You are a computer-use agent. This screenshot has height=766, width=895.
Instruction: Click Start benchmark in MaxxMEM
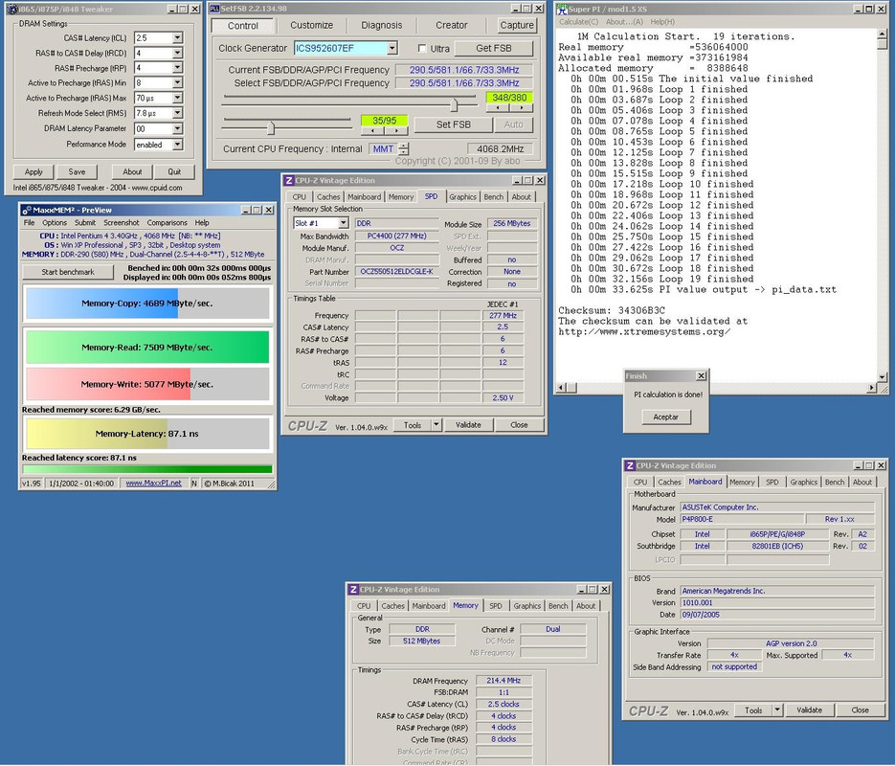click(x=68, y=272)
